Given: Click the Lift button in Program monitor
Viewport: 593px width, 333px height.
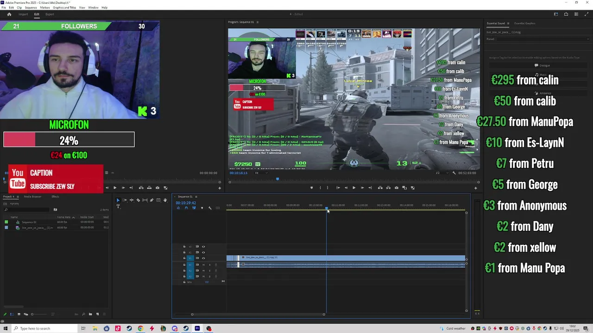Looking at the screenshot, I should tap(380, 188).
